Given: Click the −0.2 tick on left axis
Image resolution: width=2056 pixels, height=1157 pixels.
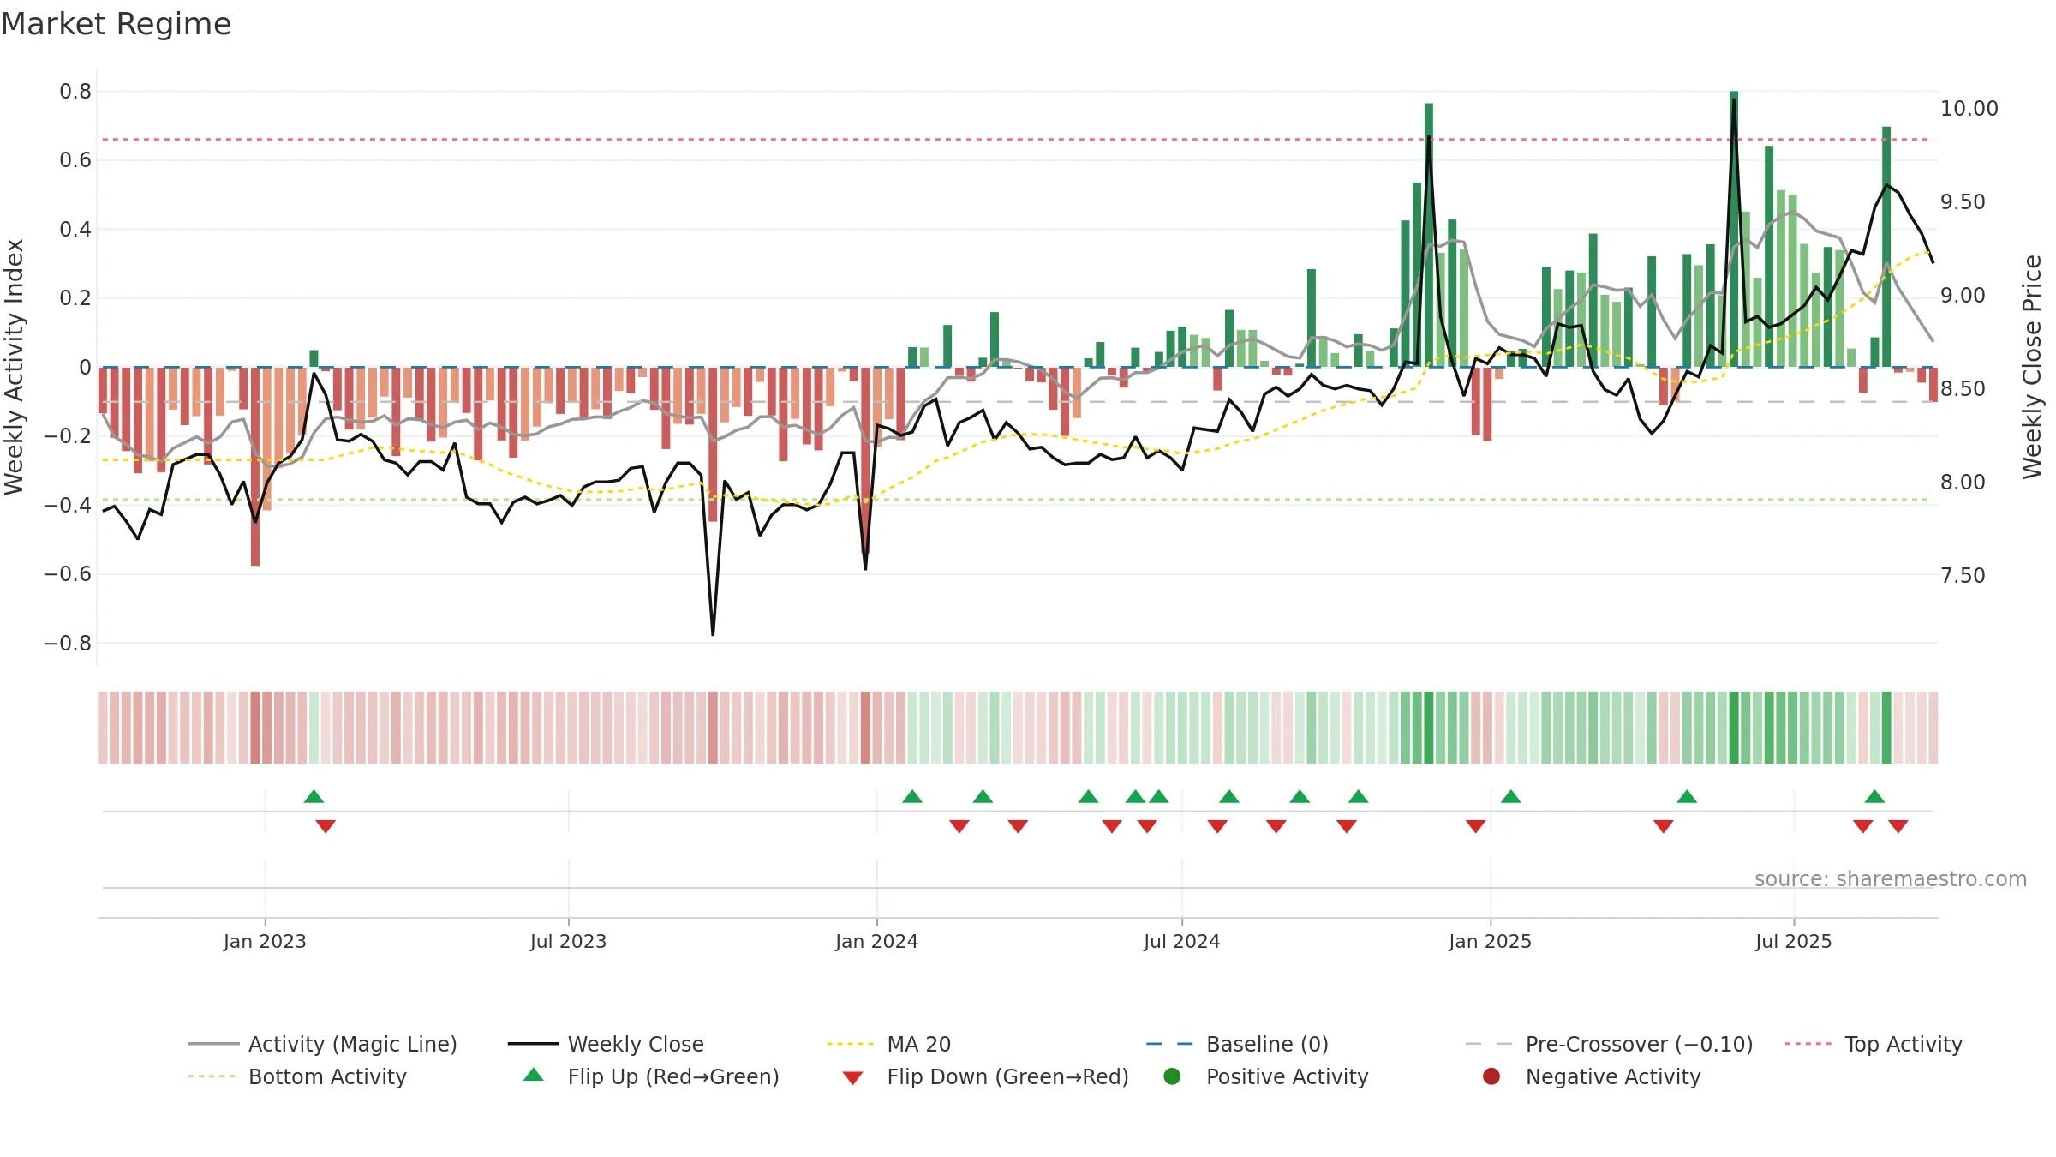Looking at the screenshot, I should coord(68,436).
